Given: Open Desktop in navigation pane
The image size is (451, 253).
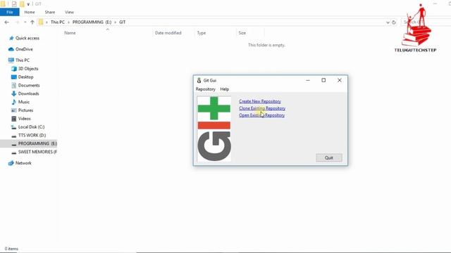Looking at the screenshot, I should (x=25, y=77).
